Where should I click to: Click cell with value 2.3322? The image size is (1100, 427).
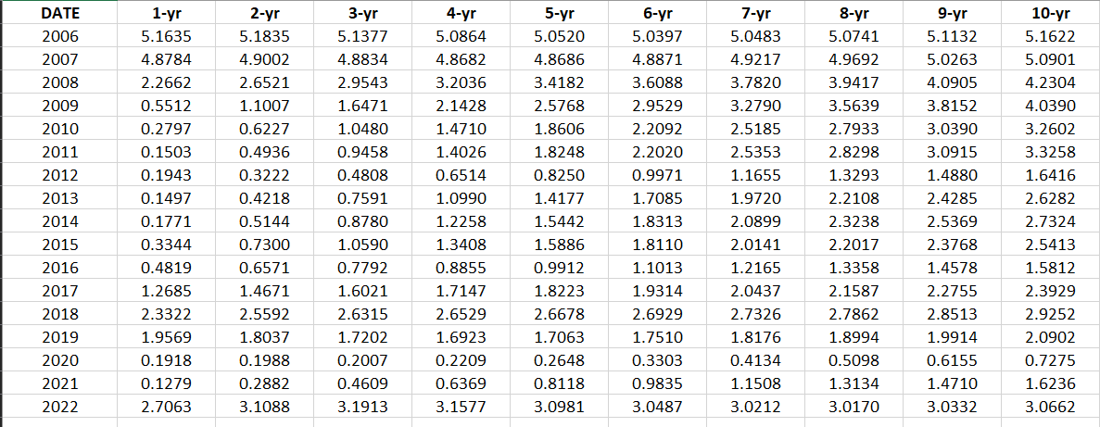(x=166, y=314)
